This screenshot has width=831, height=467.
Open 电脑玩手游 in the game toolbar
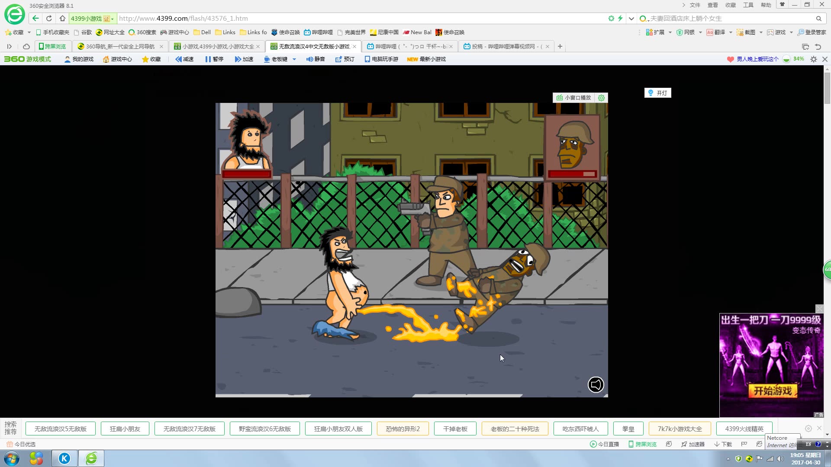pyautogui.click(x=381, y=59)
